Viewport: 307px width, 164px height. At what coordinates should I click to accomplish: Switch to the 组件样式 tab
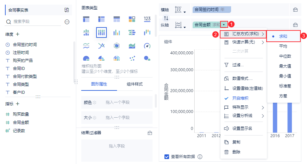coord(135,84)
